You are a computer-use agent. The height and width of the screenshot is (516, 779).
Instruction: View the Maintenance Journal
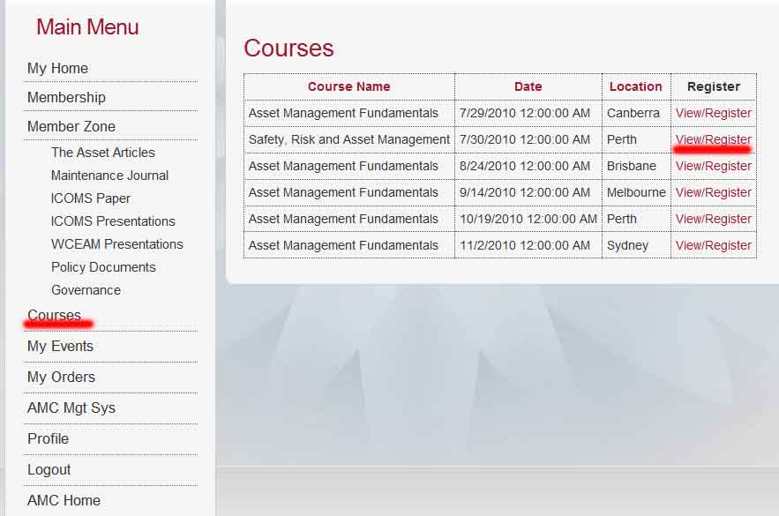pos(109,175)
